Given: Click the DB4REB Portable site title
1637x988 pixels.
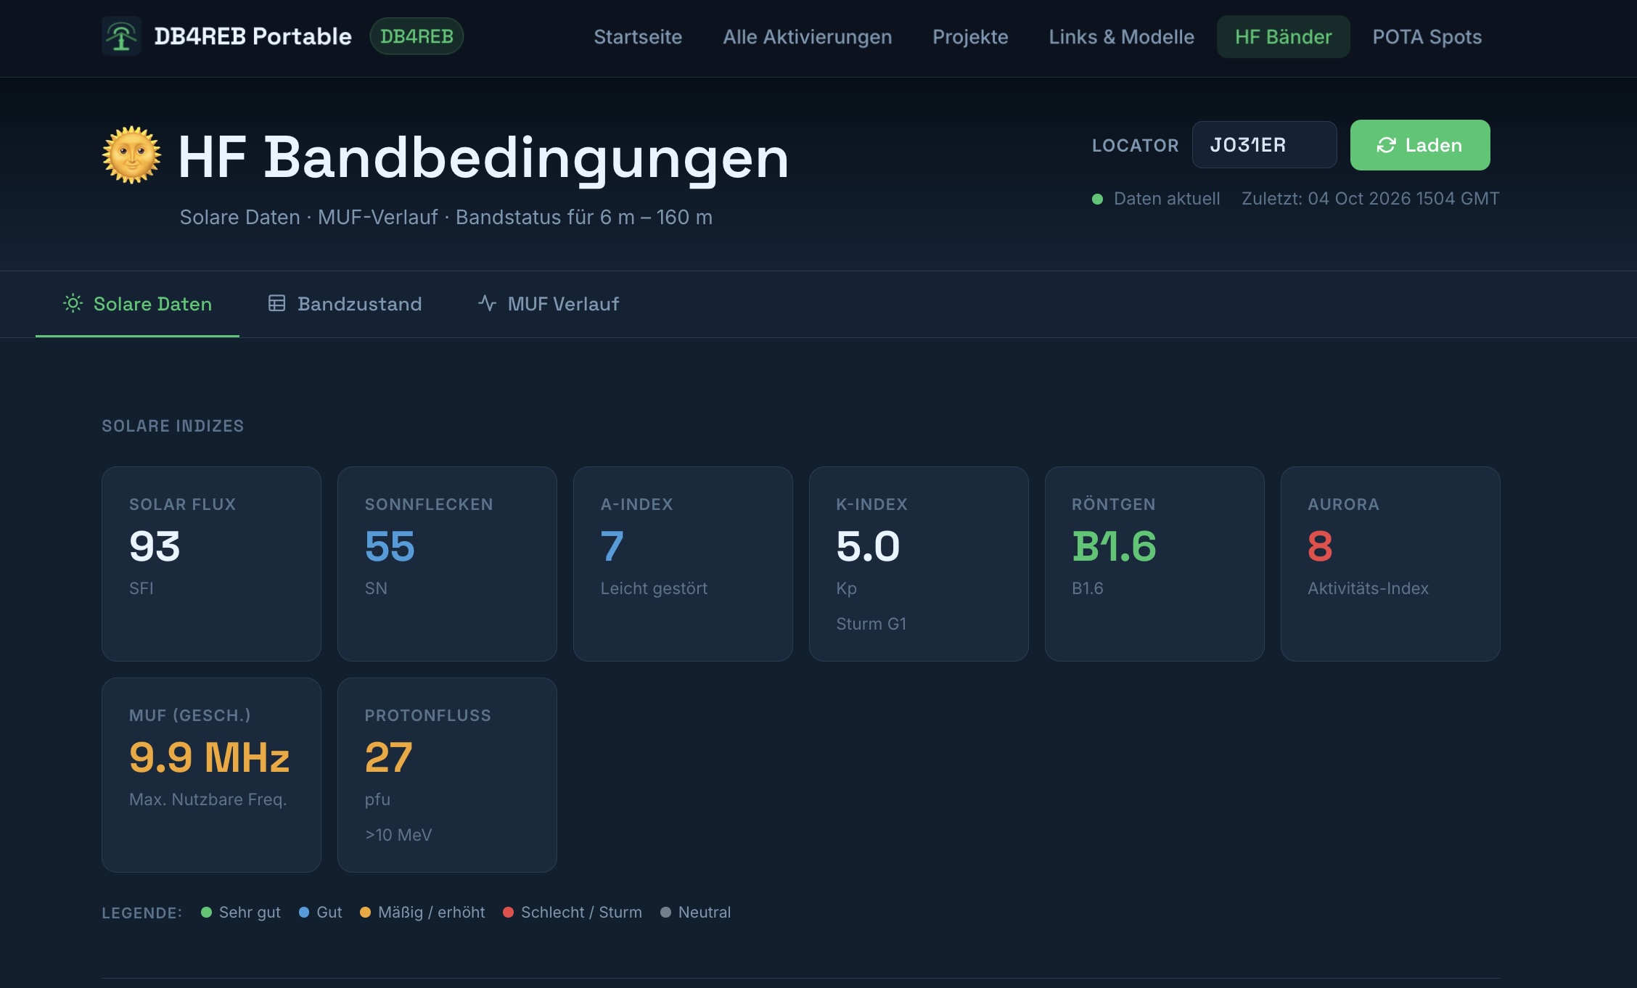Looking at the screenshot, I should point(253,36).
